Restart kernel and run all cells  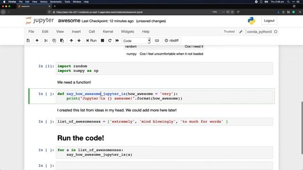(x=117, y=41)
